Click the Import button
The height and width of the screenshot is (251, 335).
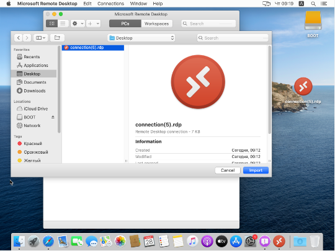(256, 170)
